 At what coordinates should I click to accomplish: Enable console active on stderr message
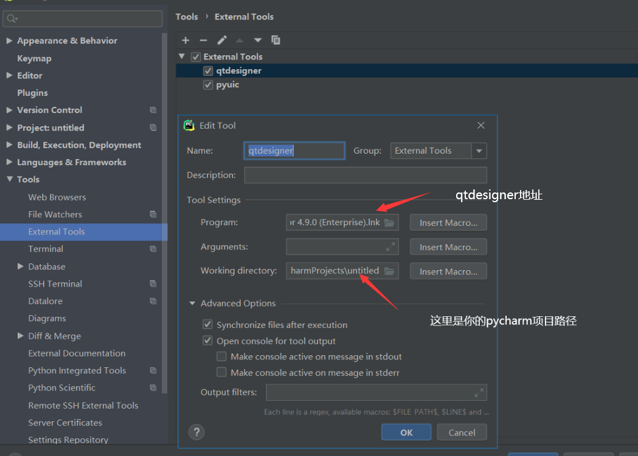221,372
